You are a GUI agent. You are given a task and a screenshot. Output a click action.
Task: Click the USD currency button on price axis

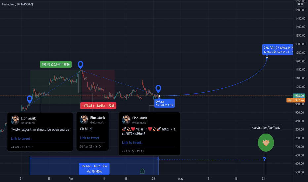pos(300,4)
